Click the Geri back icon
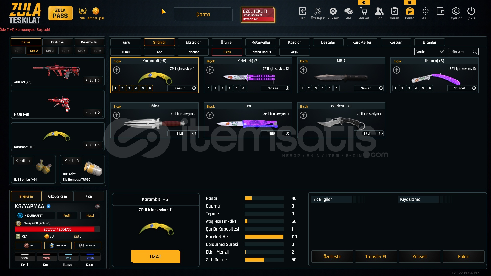The image size is (491, 276). point(302,11)
